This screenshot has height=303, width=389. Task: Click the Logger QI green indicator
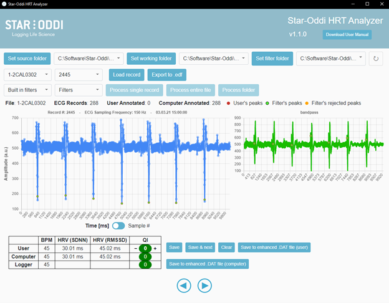click(x=145, y=265)
